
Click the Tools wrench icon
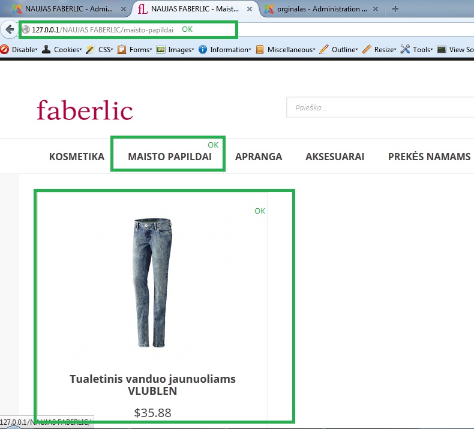405,49
